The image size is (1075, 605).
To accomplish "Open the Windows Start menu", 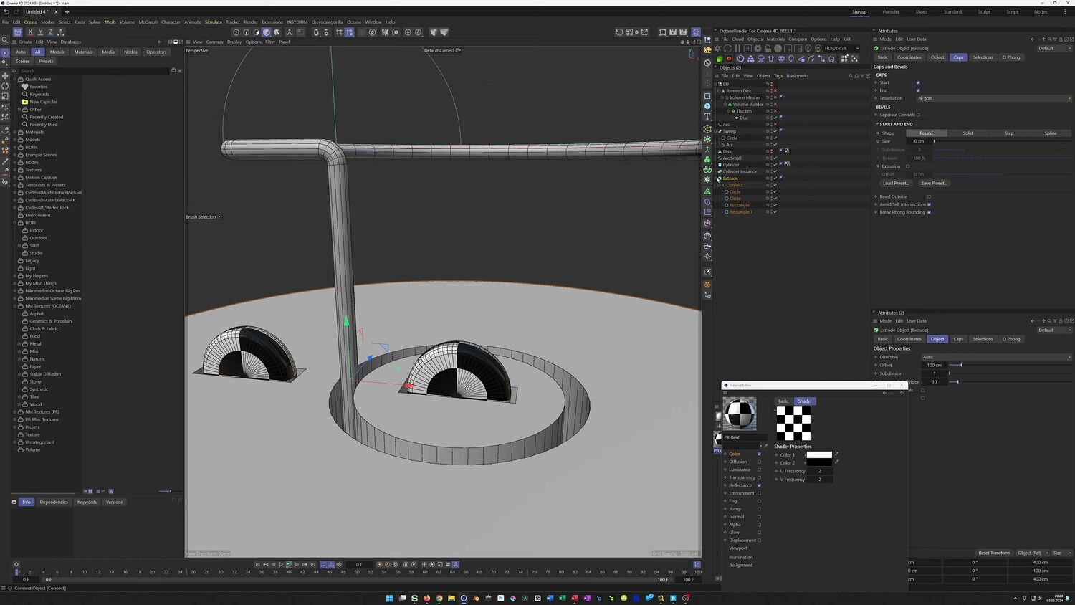I will 390,598.
